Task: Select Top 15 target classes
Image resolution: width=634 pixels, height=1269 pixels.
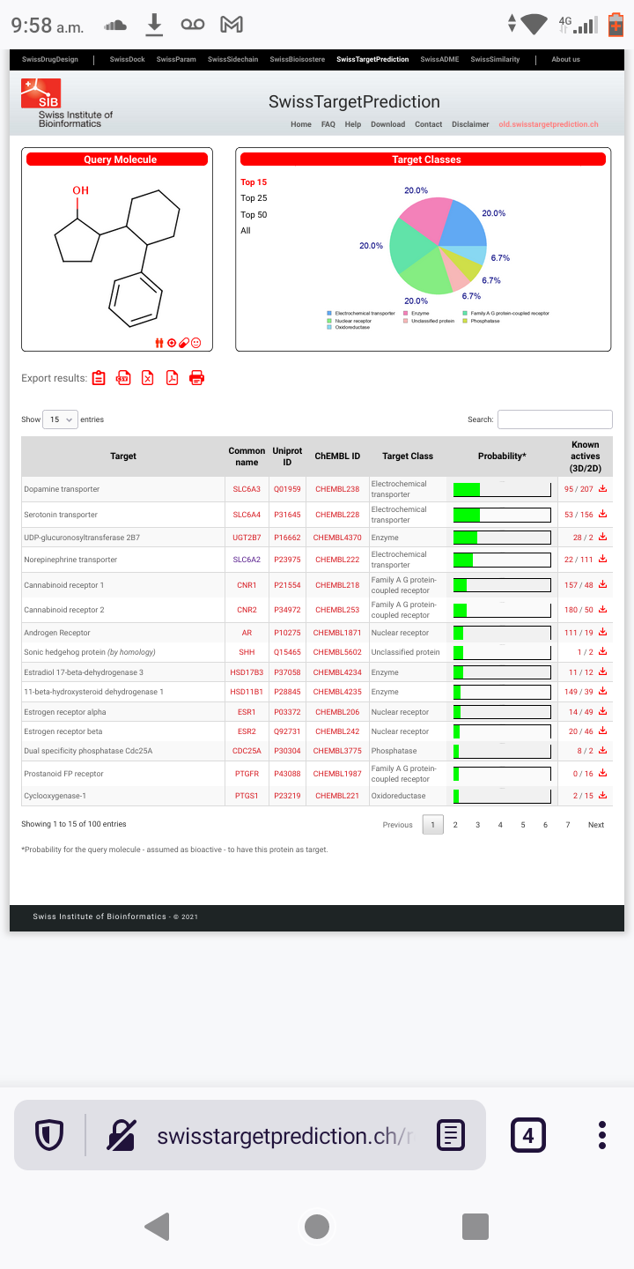Action: [254, 182]
